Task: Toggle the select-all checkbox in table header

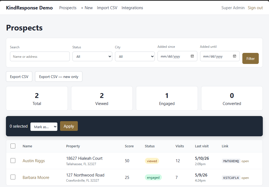Action: click(x=13, y=146)
